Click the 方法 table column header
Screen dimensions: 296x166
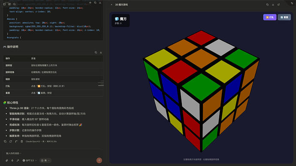coord(33,58)
